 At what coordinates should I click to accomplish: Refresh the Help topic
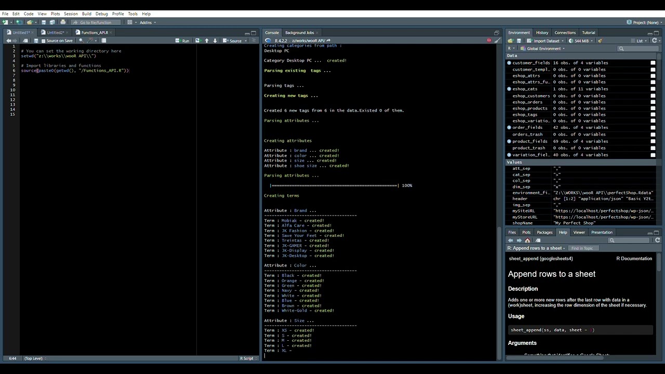pos(657,241)
